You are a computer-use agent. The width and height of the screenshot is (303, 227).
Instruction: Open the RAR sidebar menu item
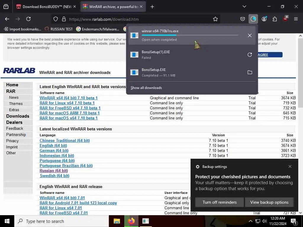pos(11,91)
